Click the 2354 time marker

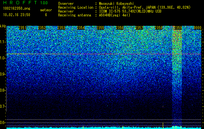click(81, 28)
